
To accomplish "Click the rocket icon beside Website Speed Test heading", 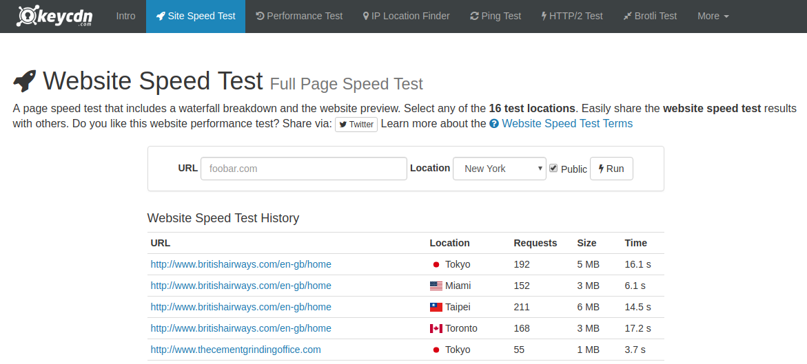I will click(25, 82).
